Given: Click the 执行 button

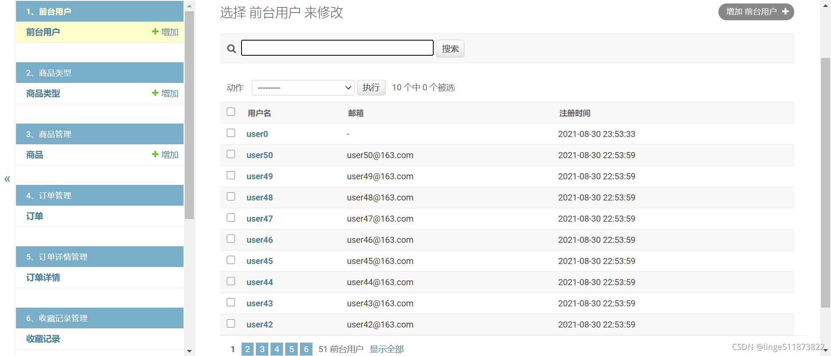Looking at the screenshot, I should click(371, 88).
